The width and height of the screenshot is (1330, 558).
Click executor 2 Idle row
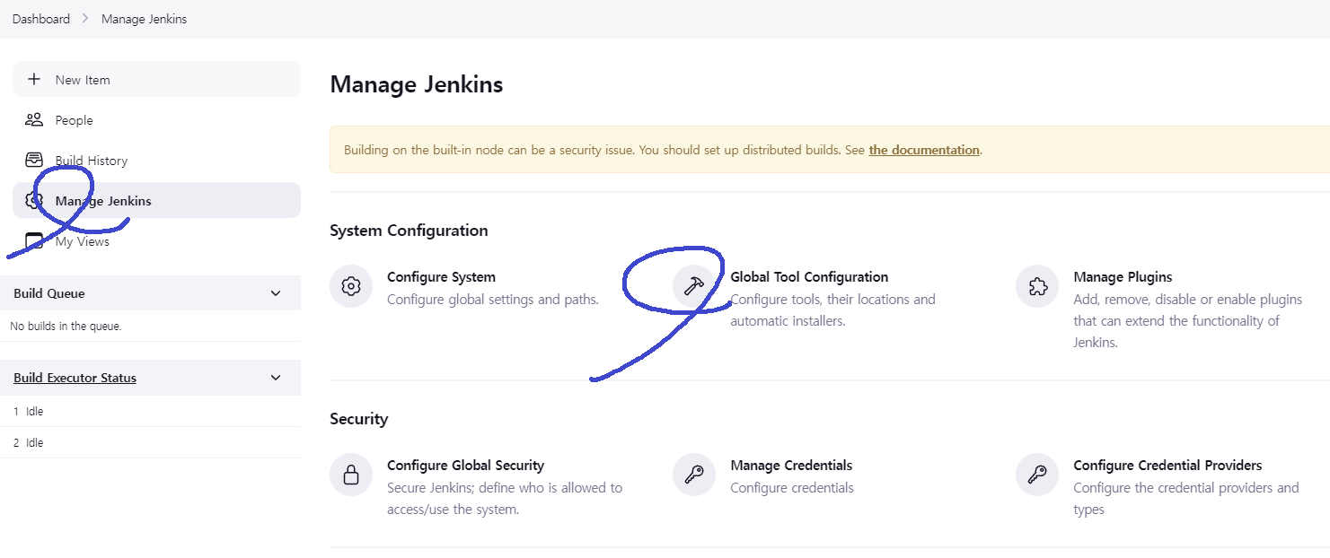pyautogui.click(x=150, y=442)
